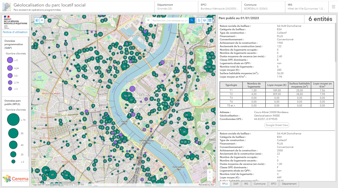This screenshot has height=188, width=338.
Task: Click the map select tool icon
Action: pos(37,20)
